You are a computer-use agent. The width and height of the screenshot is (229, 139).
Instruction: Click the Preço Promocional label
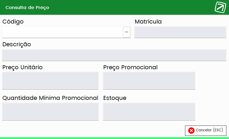click(130, 67)
